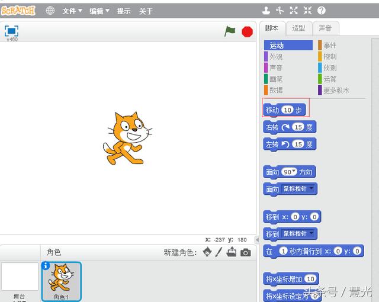
Task: Click the steps value 10 in move block
Action: [287, 110]
